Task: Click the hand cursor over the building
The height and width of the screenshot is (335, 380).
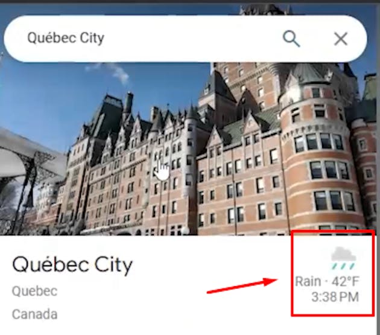Action: [162, 170]
